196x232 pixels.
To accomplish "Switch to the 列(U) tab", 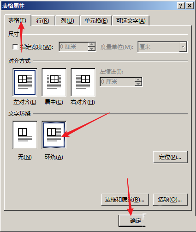I will (x=67, y=20).
